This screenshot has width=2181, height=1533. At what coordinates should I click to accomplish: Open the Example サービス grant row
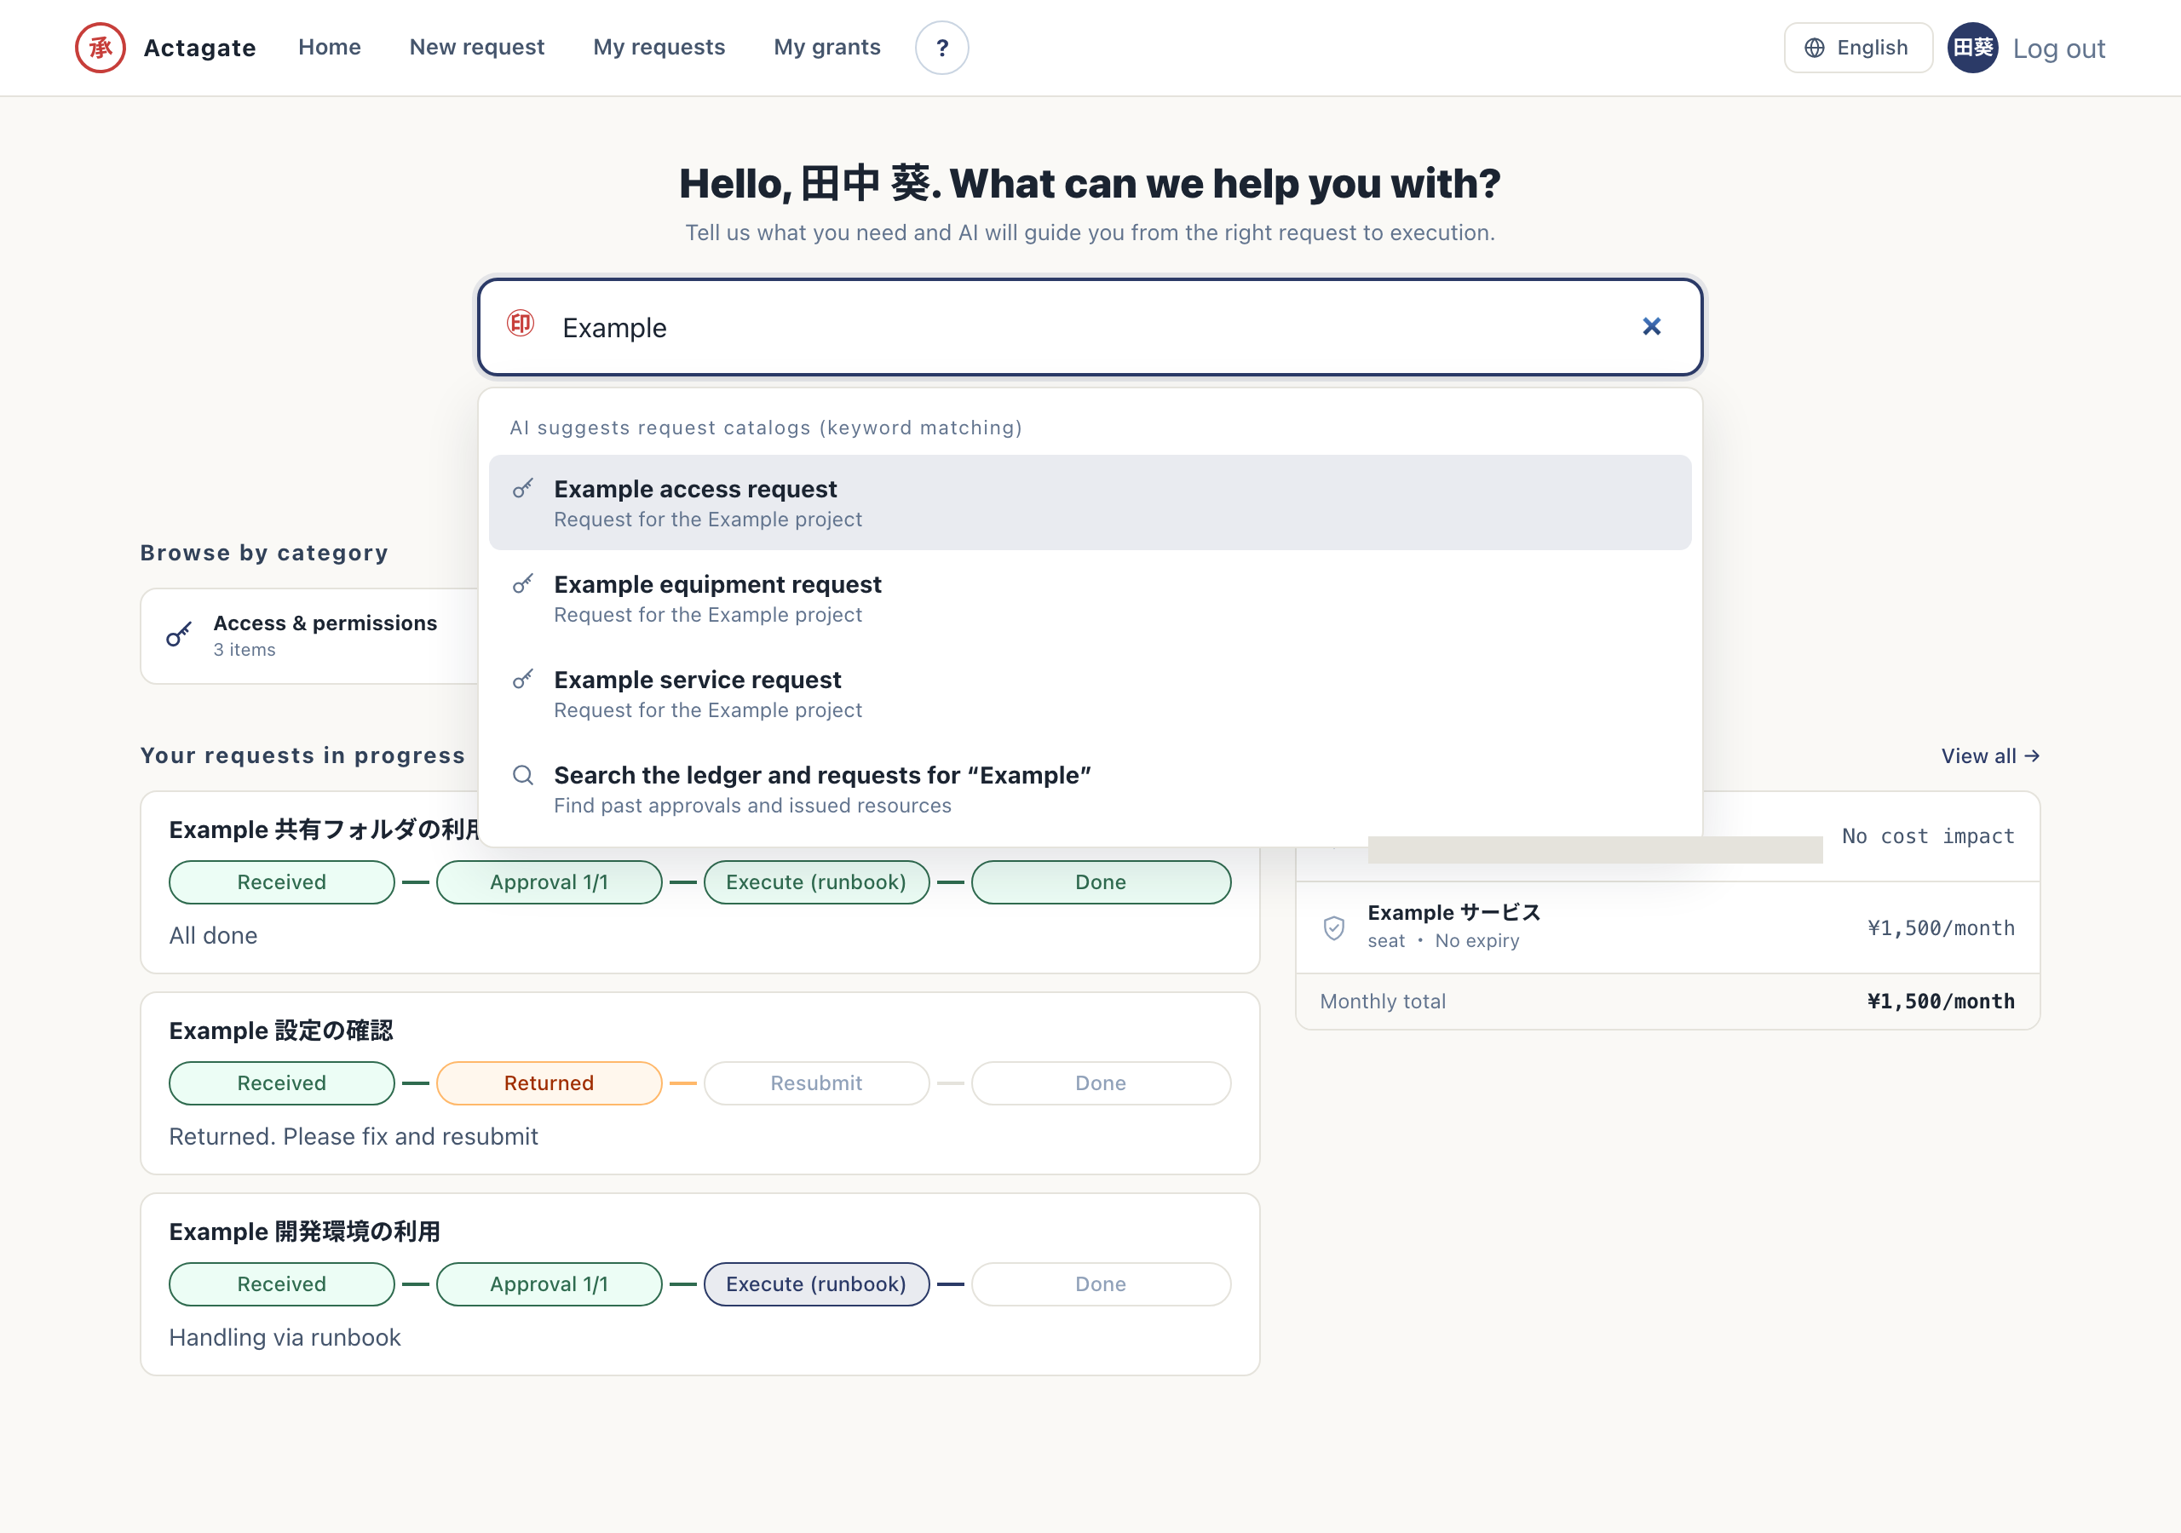[1667, 927]
